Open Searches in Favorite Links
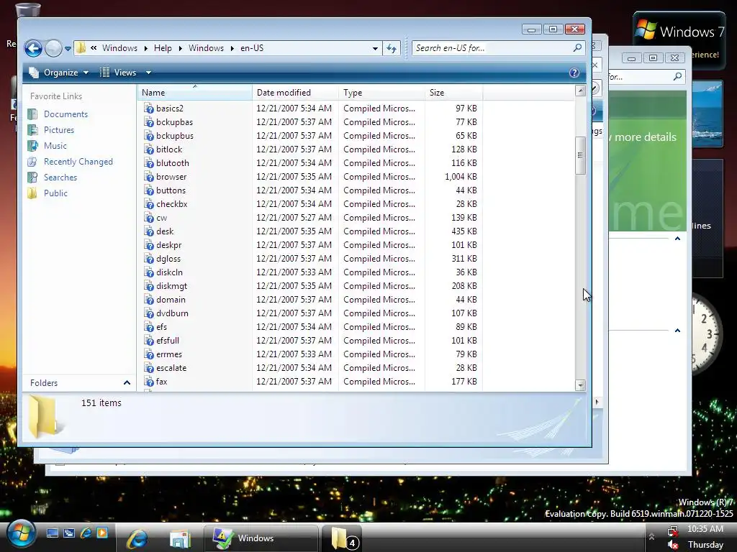Image resolution: width=737 pixels, height=552 pixels. point(60,178)
